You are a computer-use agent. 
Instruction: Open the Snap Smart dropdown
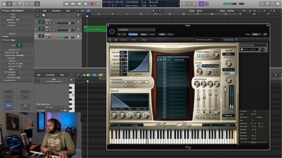tap(207, 11)
